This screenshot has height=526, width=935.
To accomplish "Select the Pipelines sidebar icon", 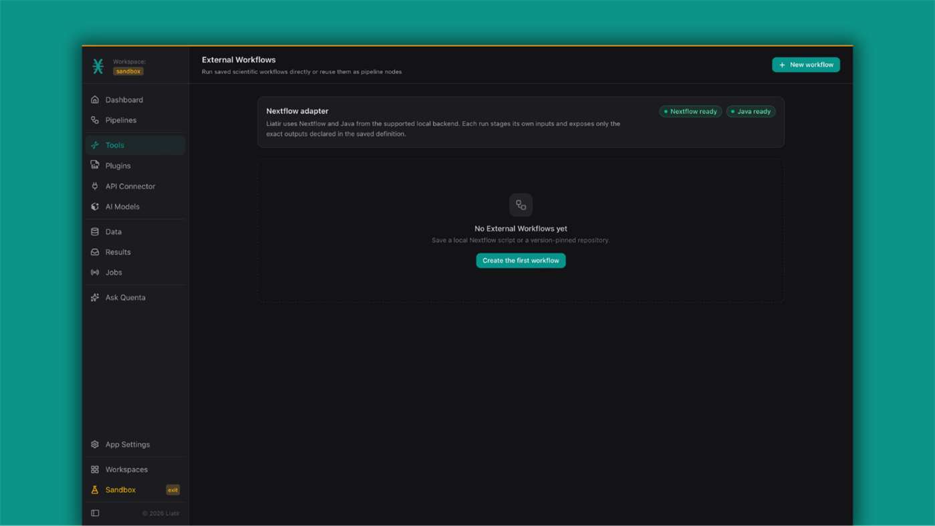I will tap(95, 120).
